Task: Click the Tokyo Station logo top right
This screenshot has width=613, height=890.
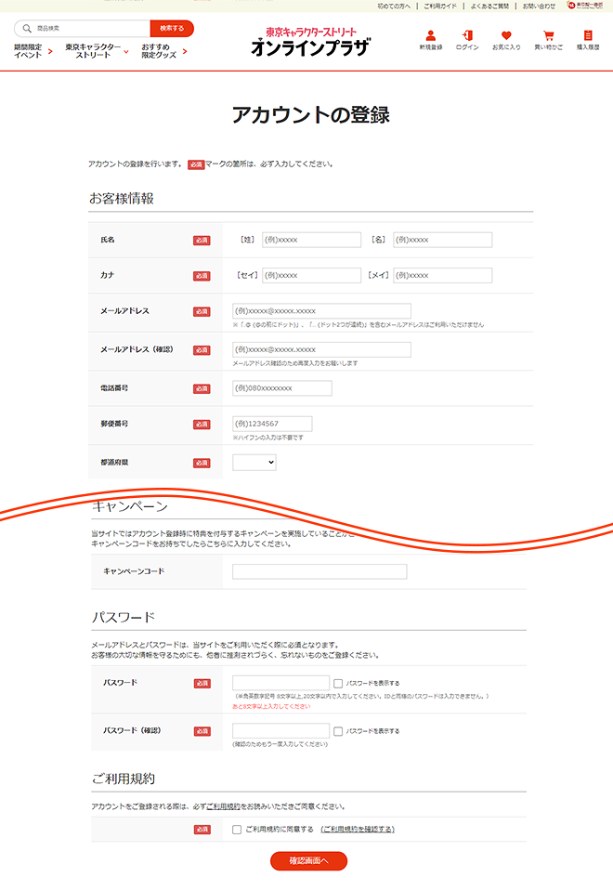Action: [x=585, y=6]
